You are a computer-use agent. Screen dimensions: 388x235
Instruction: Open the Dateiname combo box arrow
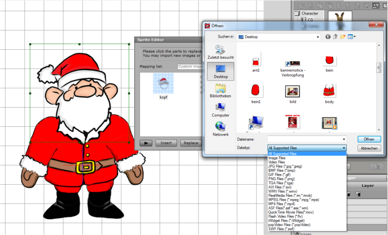coord(343,139)
